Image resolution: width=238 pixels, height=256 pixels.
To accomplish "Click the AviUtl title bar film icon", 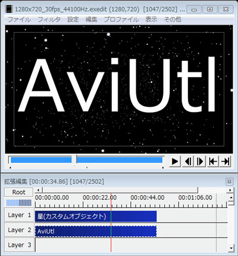I will click(9, 9).
